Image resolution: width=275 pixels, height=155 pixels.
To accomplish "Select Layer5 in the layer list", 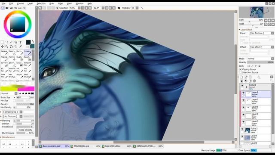I will (255, 123).
